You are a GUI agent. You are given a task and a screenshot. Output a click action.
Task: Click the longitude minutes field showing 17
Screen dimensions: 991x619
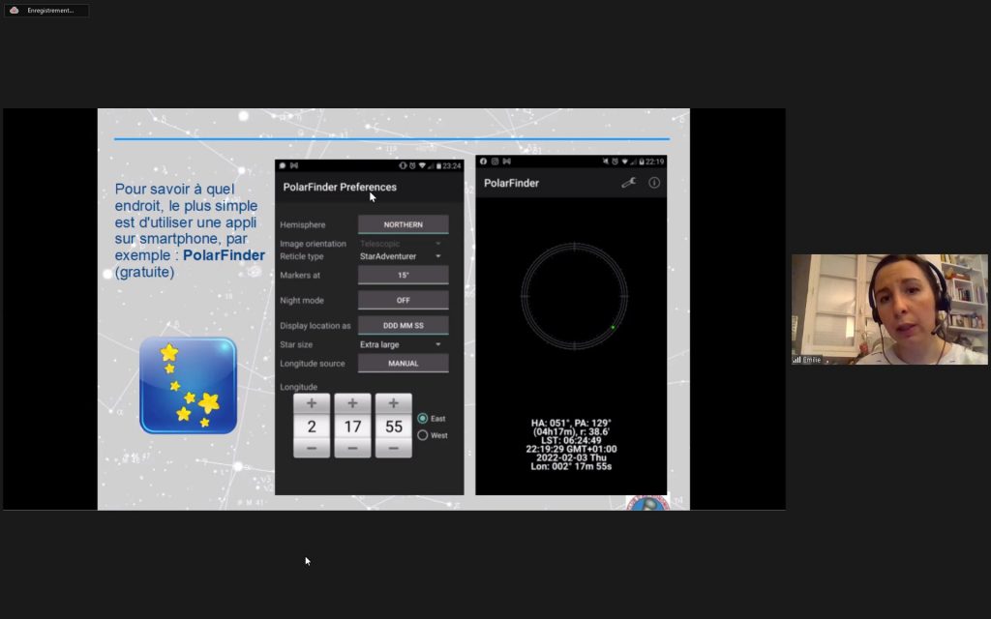click(x=352, y=427)
